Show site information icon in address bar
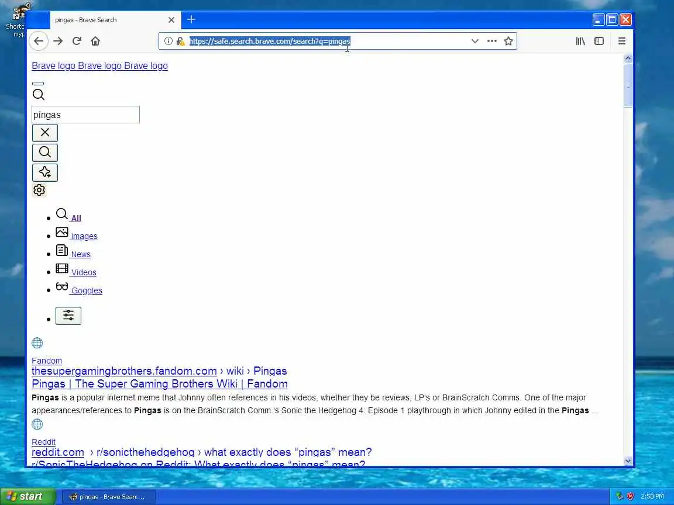Viewport: 674px width, 505px height. (168, 41)
